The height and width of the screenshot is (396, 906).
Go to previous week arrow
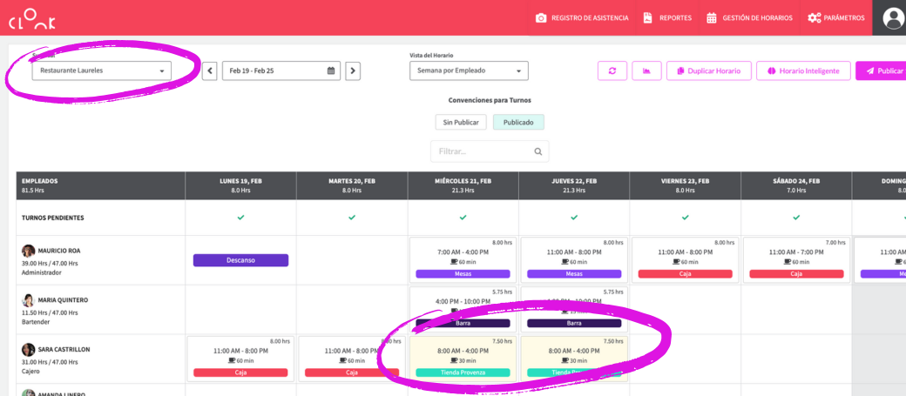210,70
